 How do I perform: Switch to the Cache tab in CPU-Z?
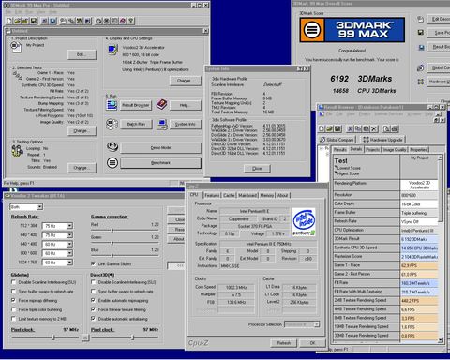[229, 195]
